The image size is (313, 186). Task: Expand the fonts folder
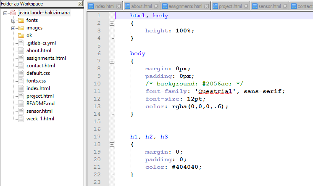pyautogui.click(x=13, y=21)
